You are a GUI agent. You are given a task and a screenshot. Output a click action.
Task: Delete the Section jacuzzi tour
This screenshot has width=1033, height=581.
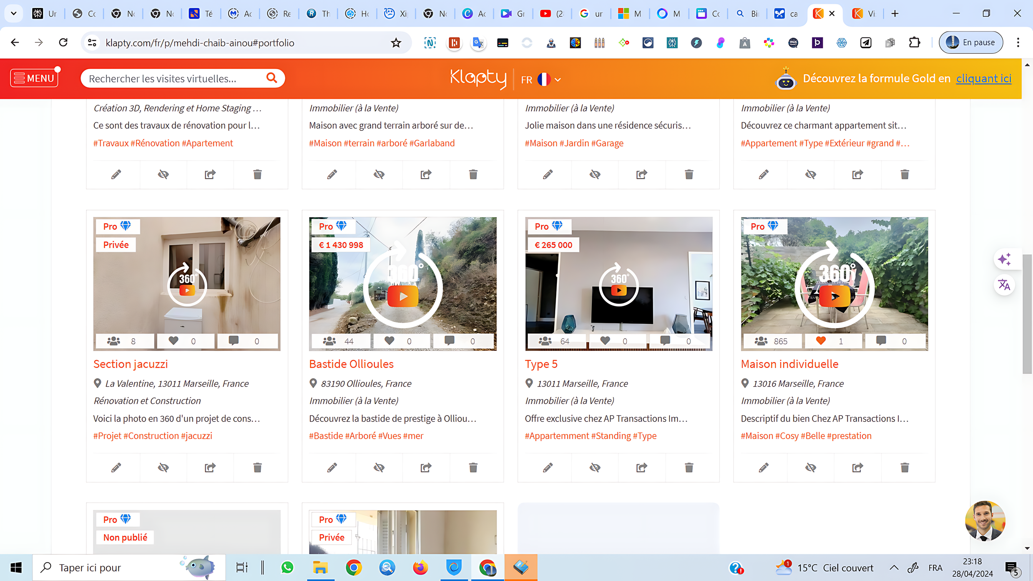coord(257,467)
